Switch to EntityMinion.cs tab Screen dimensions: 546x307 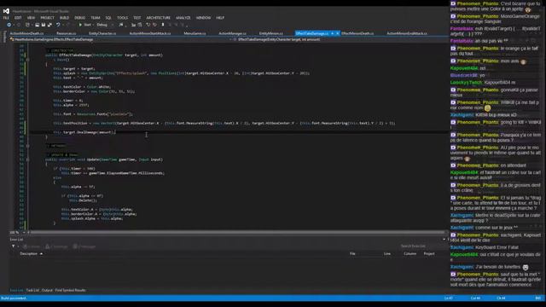point(271,33)
